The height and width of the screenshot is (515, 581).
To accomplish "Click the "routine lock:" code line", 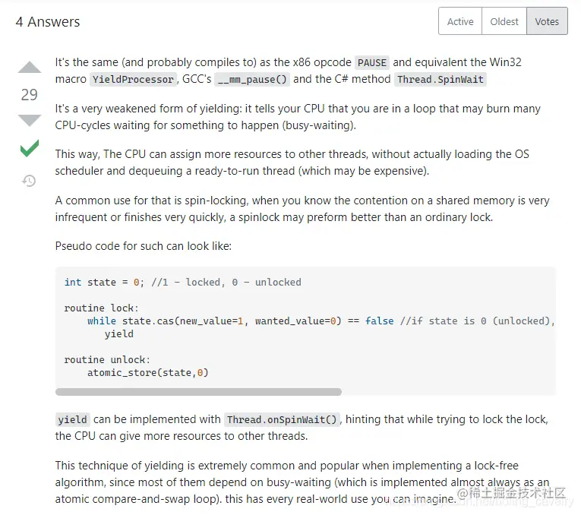I will pos(101,308).
